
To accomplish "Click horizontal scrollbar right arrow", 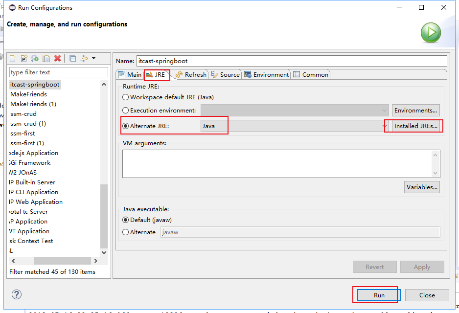I will tap(96, 261).
